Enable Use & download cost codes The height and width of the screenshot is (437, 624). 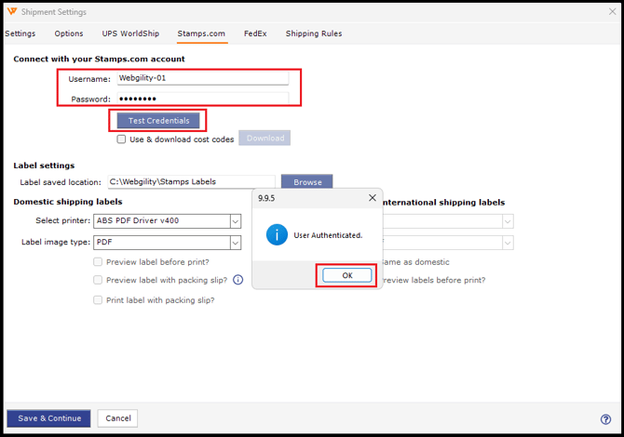point(122,139)
